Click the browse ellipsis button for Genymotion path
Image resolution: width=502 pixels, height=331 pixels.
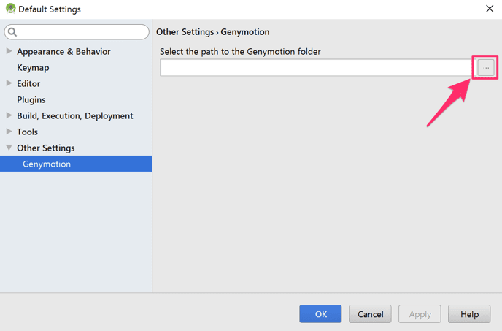(486, 68)
